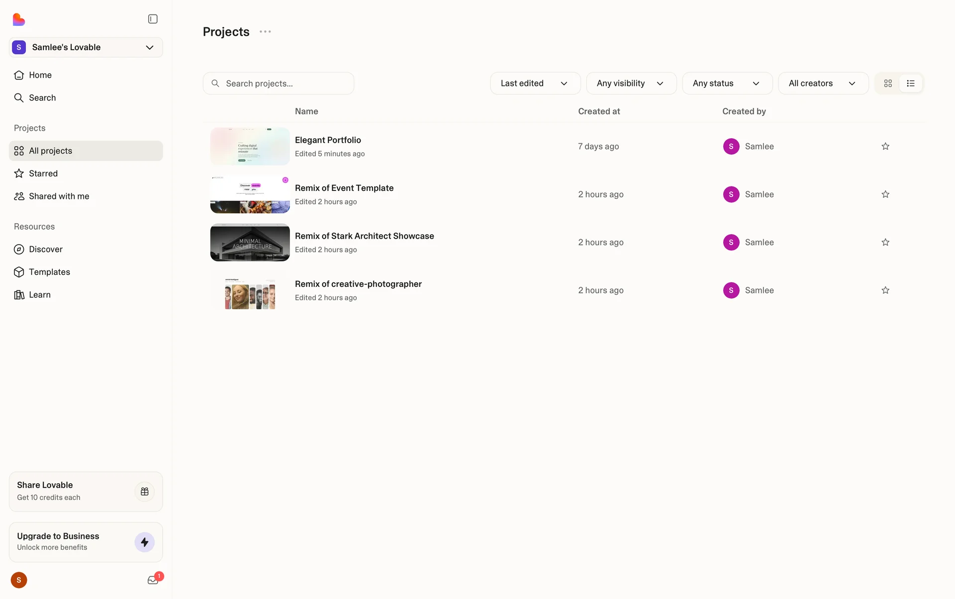Open the All creators filter
Viewport: 955px width, 599px height.
pyautogui.click(x=823, y=84)
